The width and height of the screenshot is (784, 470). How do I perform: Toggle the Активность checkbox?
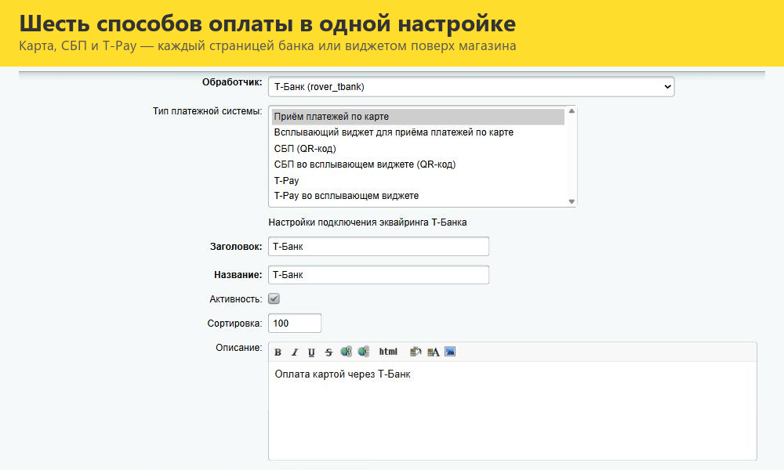[274, 298]
